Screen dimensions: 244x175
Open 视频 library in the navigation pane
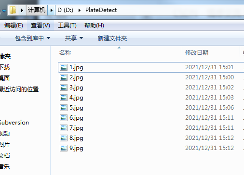coord(5,133)
